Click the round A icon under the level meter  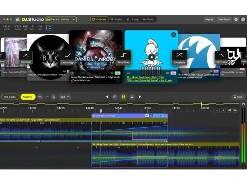[x=244, y=166]
